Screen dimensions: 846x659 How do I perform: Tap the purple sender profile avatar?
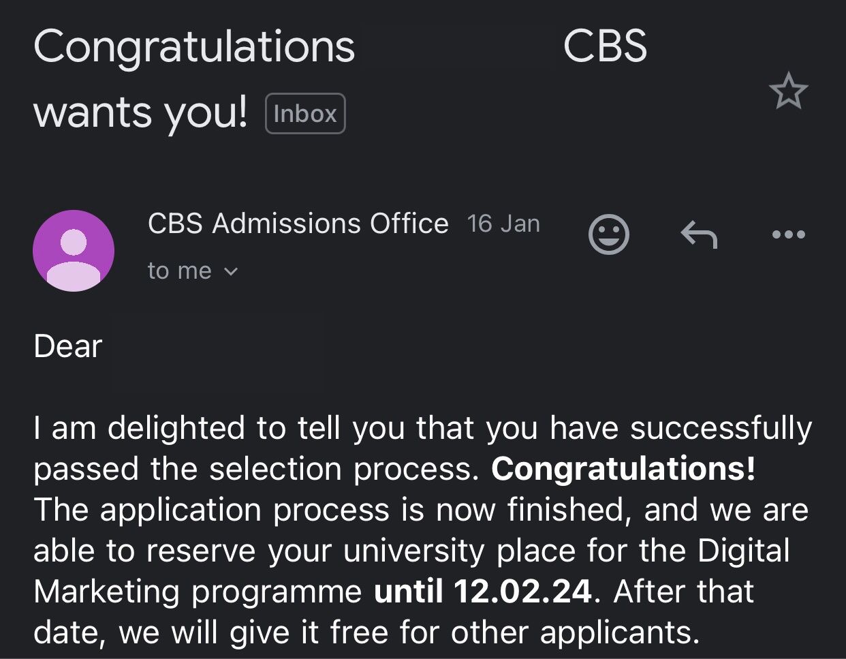[x=74, y=251]
